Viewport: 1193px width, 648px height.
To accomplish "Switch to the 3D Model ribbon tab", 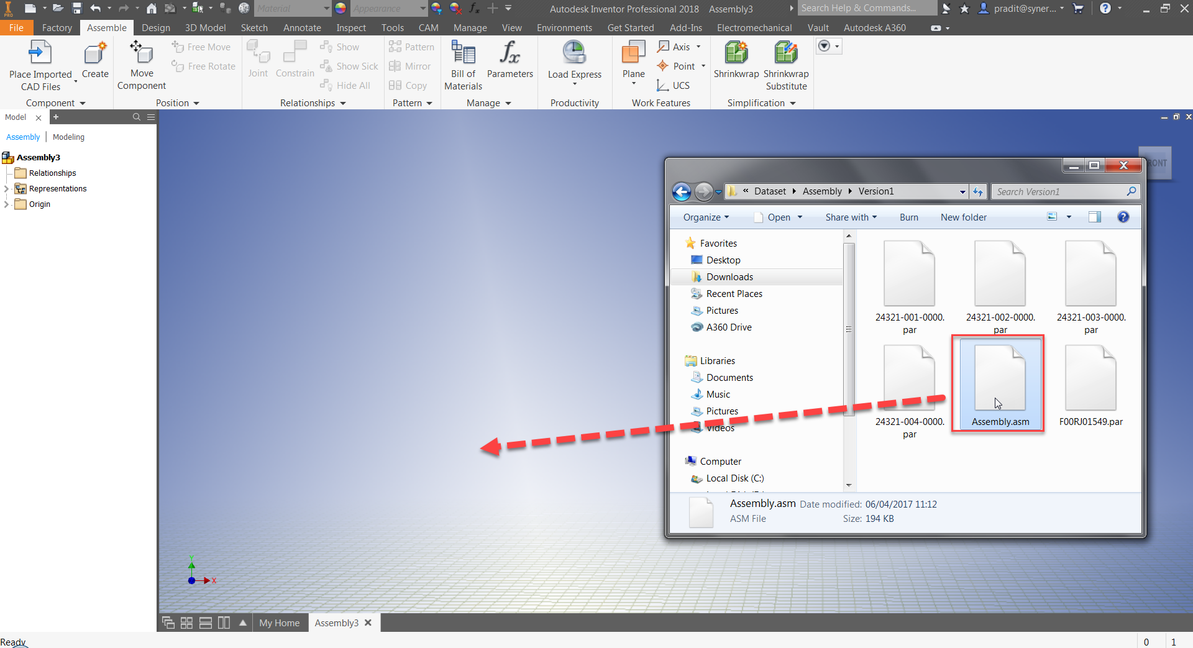I will tap(205, 27).
